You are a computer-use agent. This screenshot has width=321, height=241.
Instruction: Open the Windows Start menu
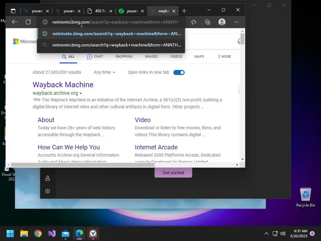click(x=10, y=233)
